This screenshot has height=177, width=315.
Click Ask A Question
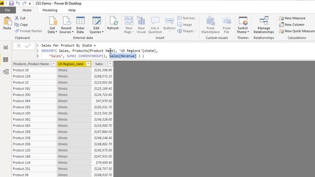(x=155, y=25)
